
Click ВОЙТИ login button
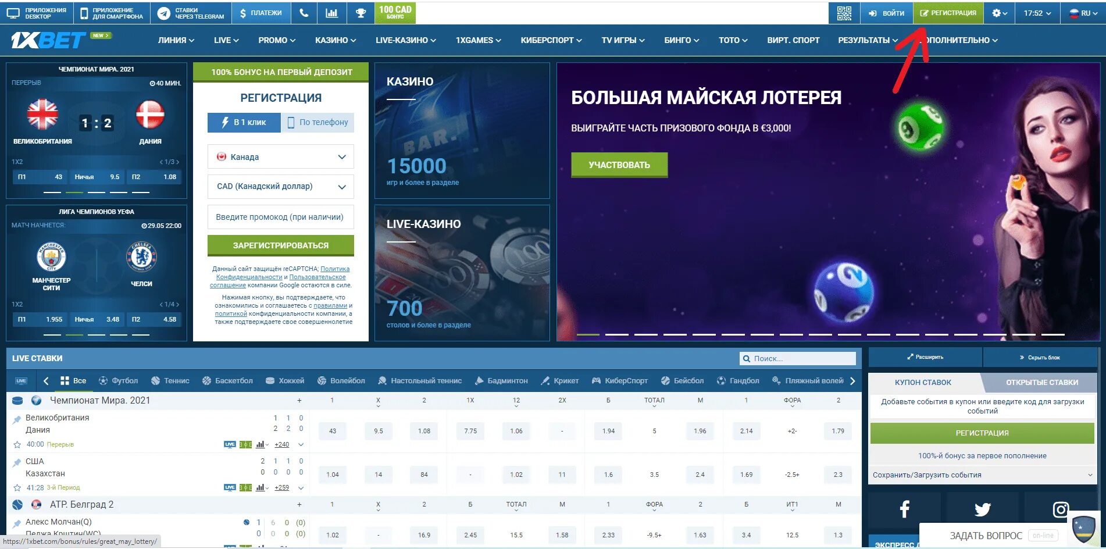[886, 13]
